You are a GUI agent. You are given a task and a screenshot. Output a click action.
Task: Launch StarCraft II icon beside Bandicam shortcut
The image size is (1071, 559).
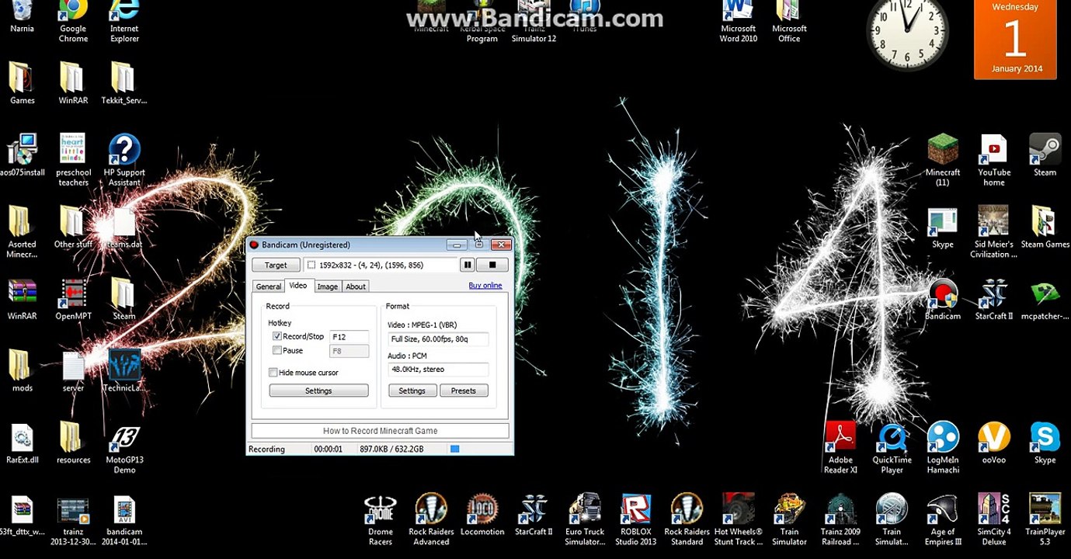tap(994, 300)
